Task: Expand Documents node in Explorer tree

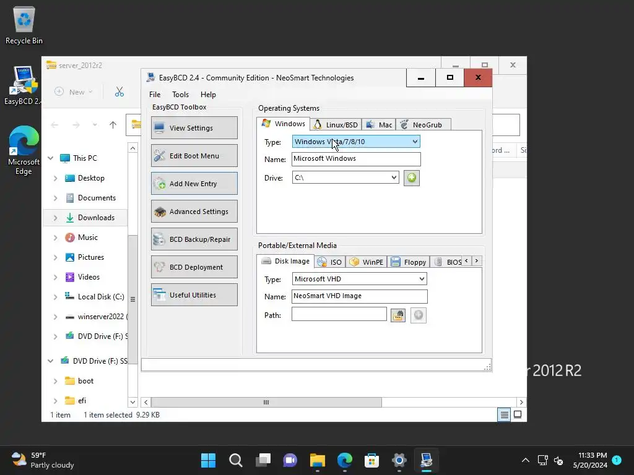Action: click(55, 198)
